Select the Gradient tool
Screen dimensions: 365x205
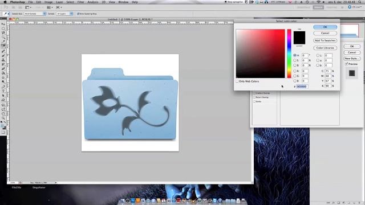click(x=3, y=73)
